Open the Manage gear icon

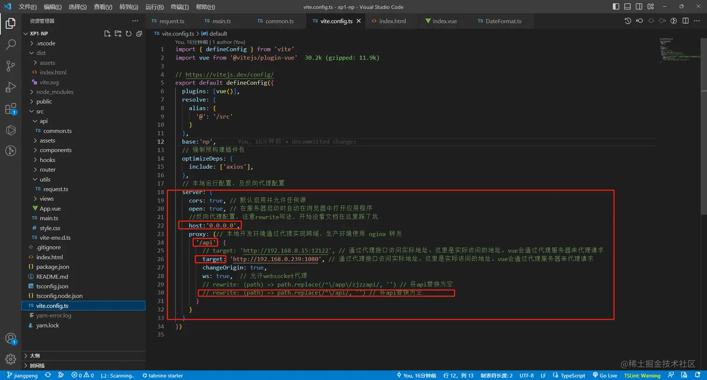coord(10,359)
